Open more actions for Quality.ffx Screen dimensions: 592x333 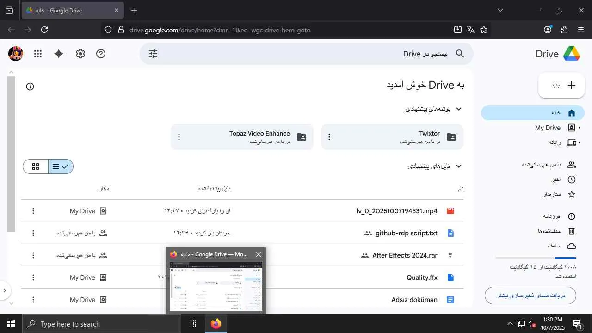point(33,277)
